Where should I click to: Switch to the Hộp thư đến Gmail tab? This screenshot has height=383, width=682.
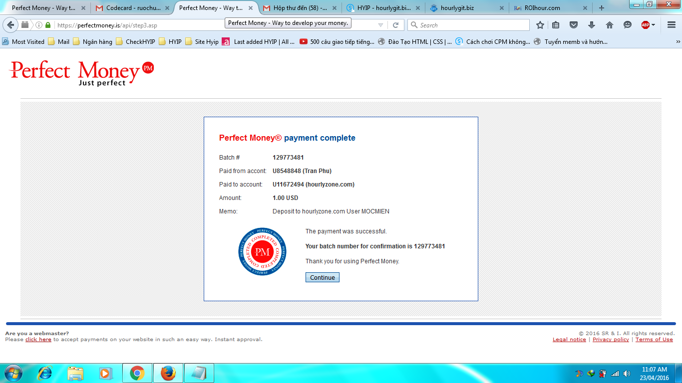300,8
